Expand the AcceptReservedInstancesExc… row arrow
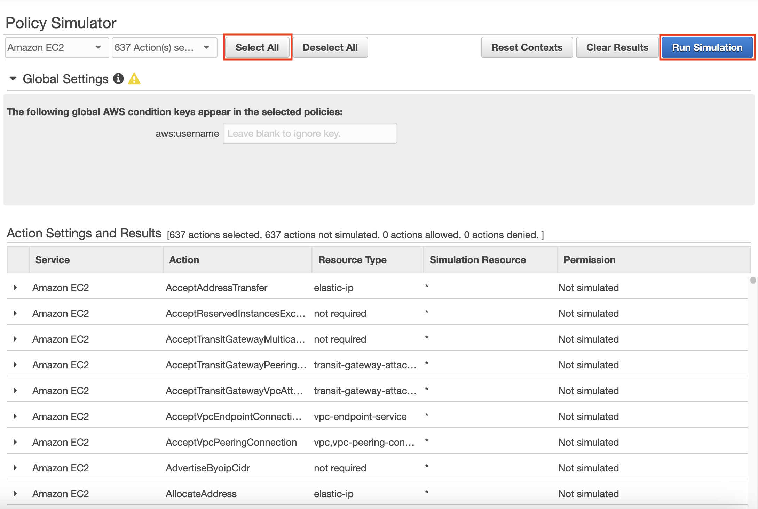The width and height of the screenshot is (758, 509). 15,313
